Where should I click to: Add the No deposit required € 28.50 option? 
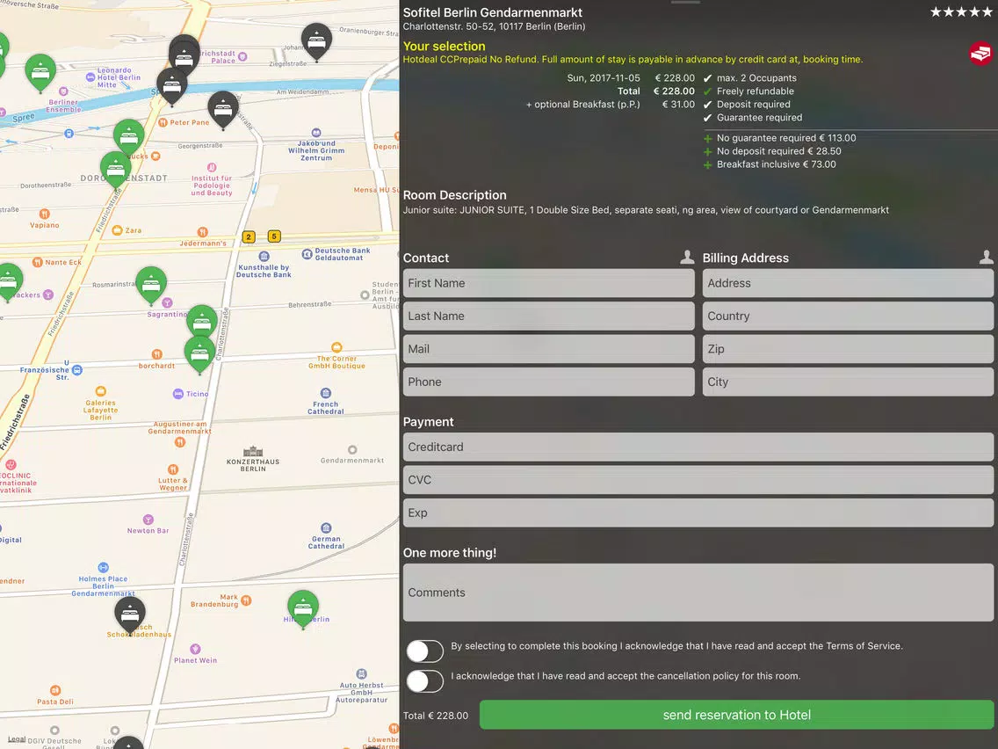[708, 151]
